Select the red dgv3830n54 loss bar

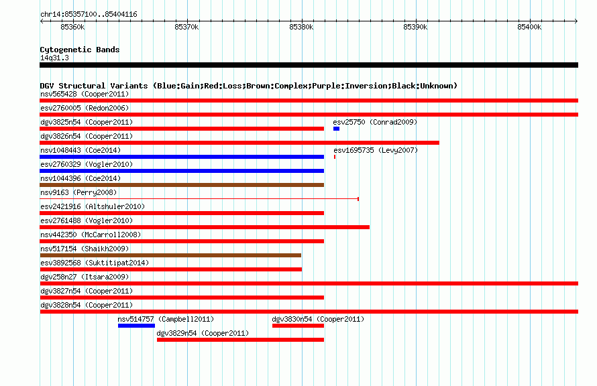coord(298,326)
